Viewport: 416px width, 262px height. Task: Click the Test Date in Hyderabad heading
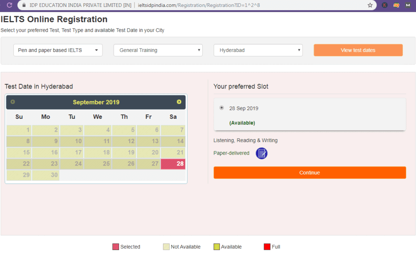click(x=39, y=87)
